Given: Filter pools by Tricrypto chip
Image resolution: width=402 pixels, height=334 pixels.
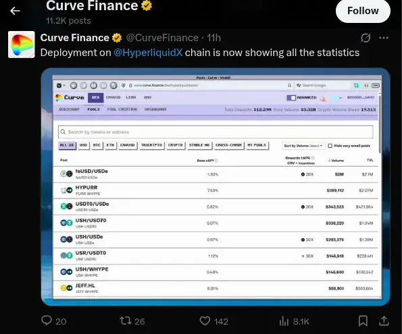Looking at the screenshot, I should point(151,145).
